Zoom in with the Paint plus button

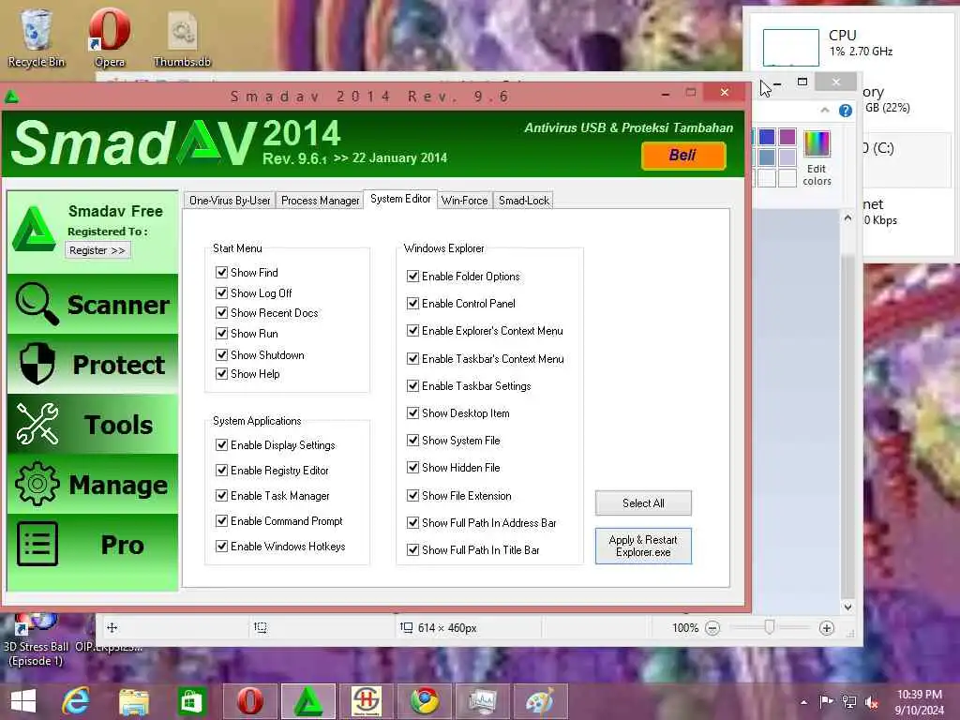(x=827, y=628)
